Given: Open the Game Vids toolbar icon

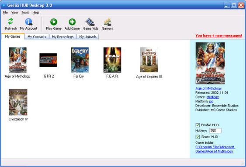Looking at the screenshot, I should coord(90,22).
